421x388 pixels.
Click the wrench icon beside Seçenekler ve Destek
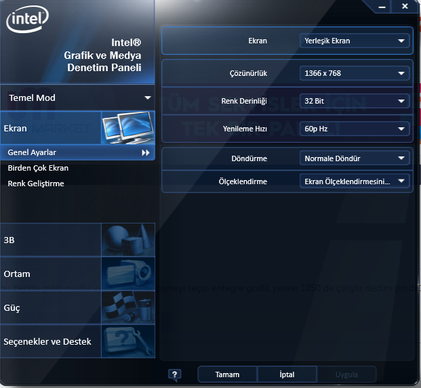127,341
